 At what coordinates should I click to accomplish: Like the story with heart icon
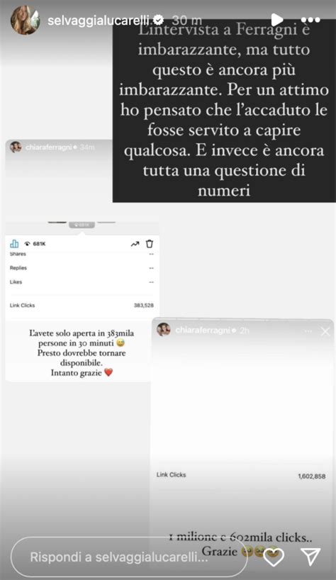point(273,557)
